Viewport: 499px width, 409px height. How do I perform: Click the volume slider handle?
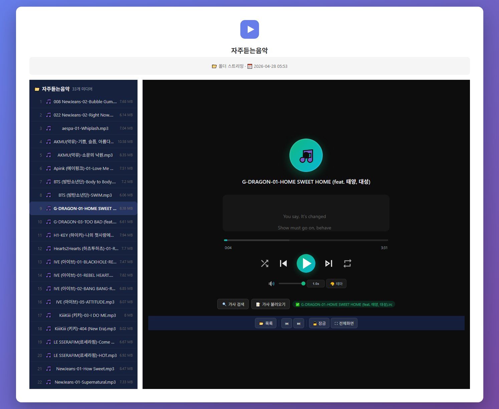pyautogui.click(x=303, y=283)
